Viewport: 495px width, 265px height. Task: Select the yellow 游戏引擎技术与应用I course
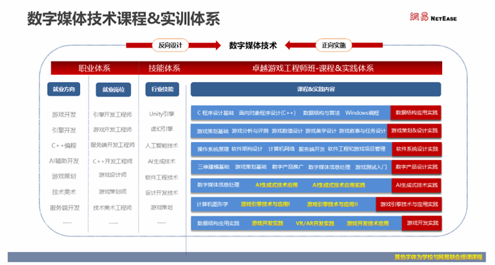click(x=265, y=204)
